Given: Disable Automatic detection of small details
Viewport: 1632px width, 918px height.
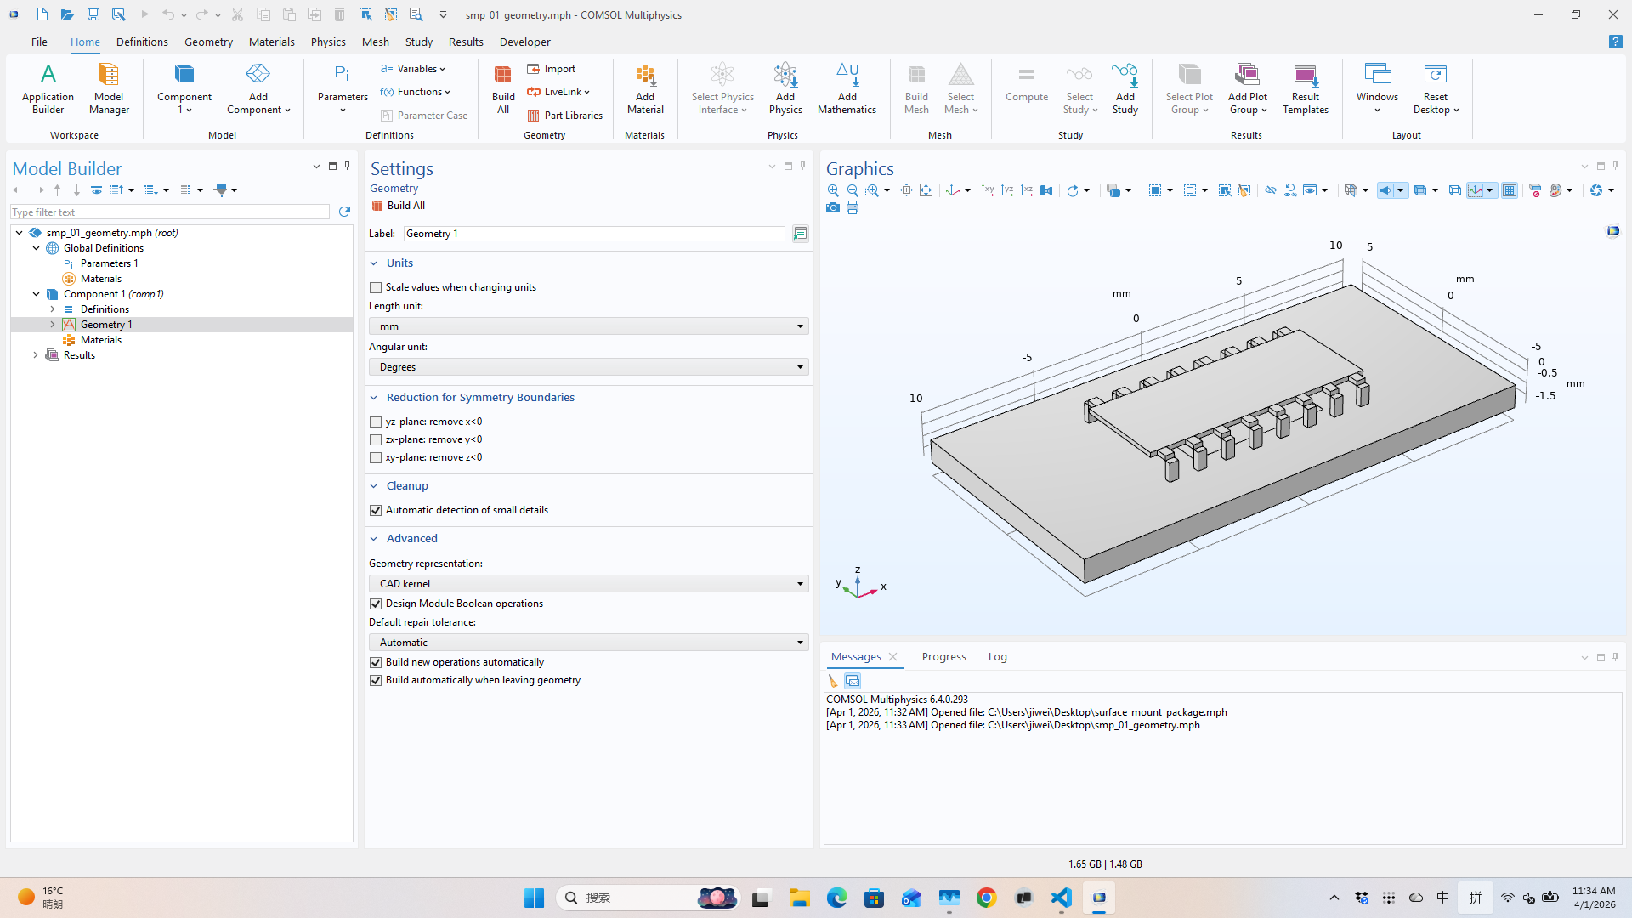Looking at the screenshot, I should 375,510.
